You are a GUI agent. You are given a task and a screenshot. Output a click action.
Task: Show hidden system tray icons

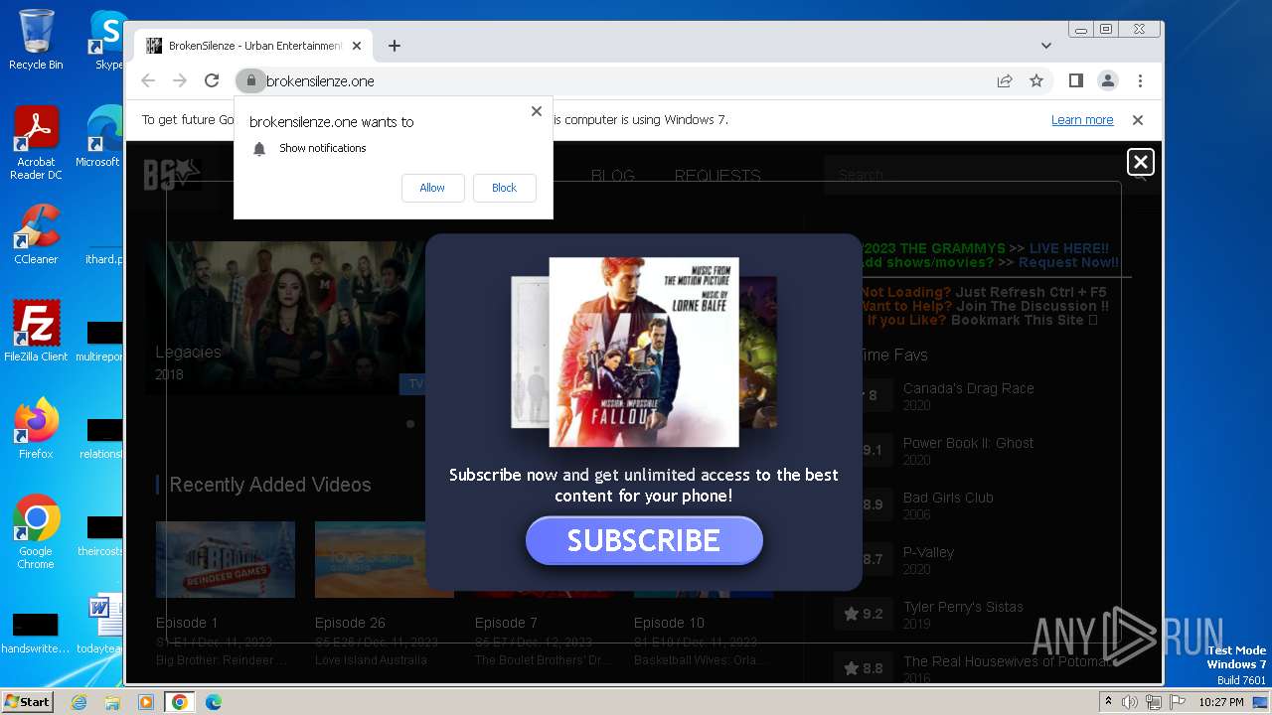[1109, 702]
